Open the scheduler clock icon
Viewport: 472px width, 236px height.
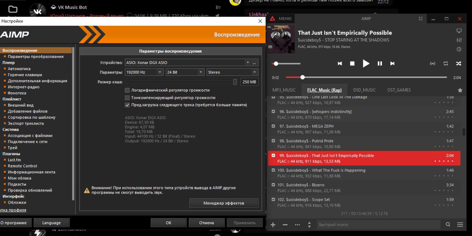click(x=459, y=49)
